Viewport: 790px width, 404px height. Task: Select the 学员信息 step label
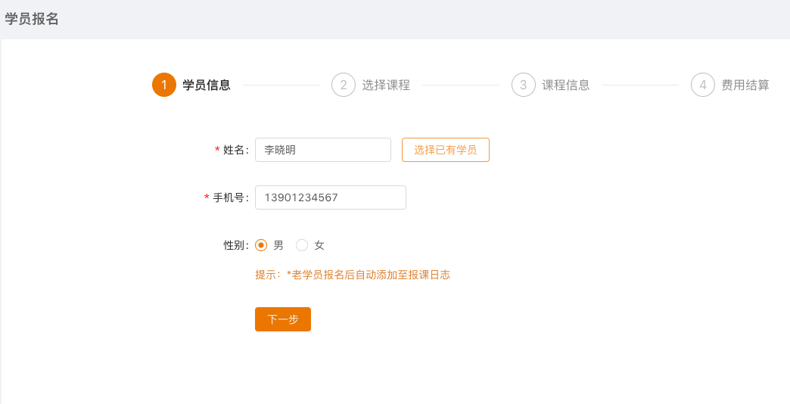click(x=207, y=85)
